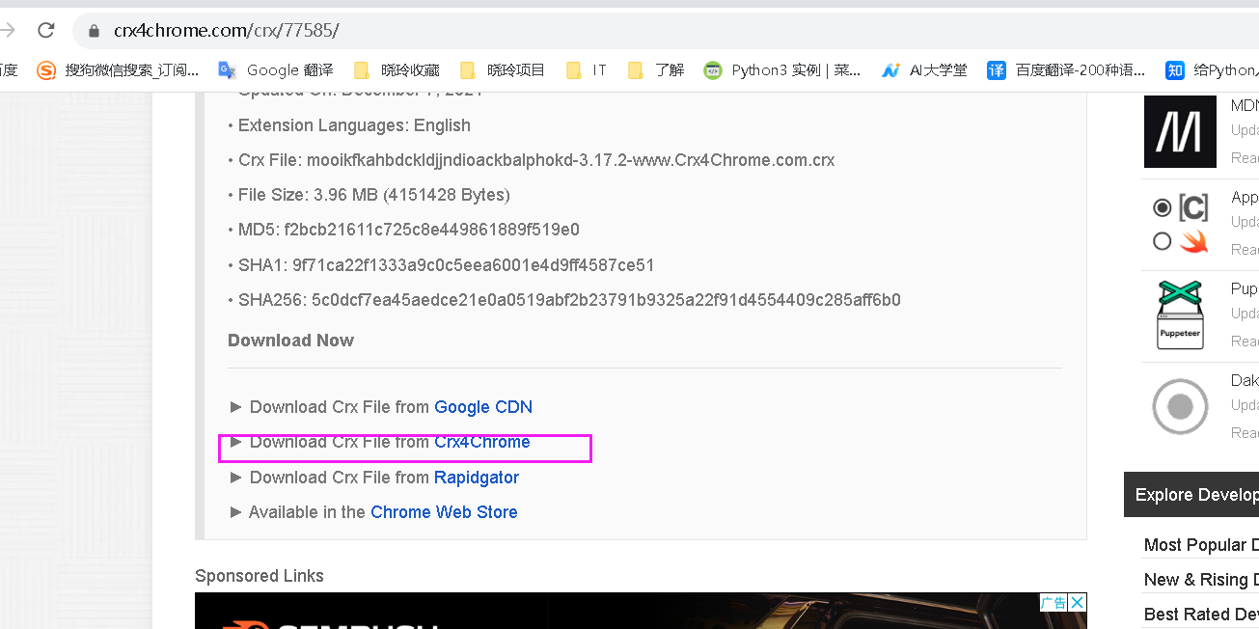Open the 百度翻译 bookmark
Screen dimensions: 1259x629
click(1066, 69)
